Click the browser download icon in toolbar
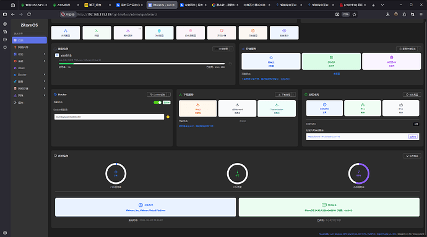This screenshot has width=427, height=237. click(387, 14)
